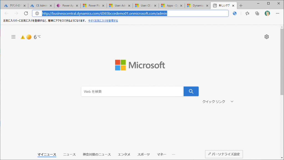Open the Collections icon
The image size is (284, 160).
(257, 13)
